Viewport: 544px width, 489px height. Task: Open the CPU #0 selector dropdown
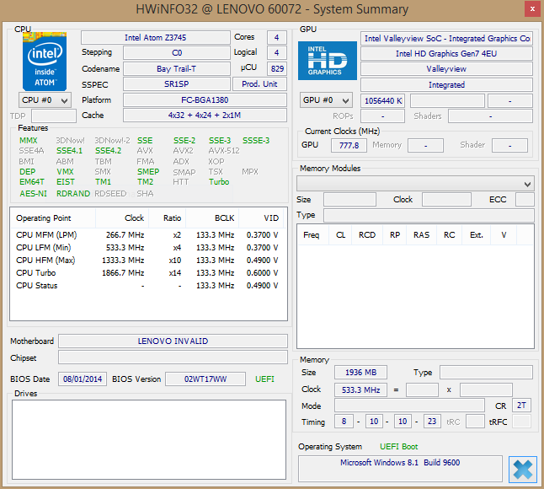tap(44, 100)
